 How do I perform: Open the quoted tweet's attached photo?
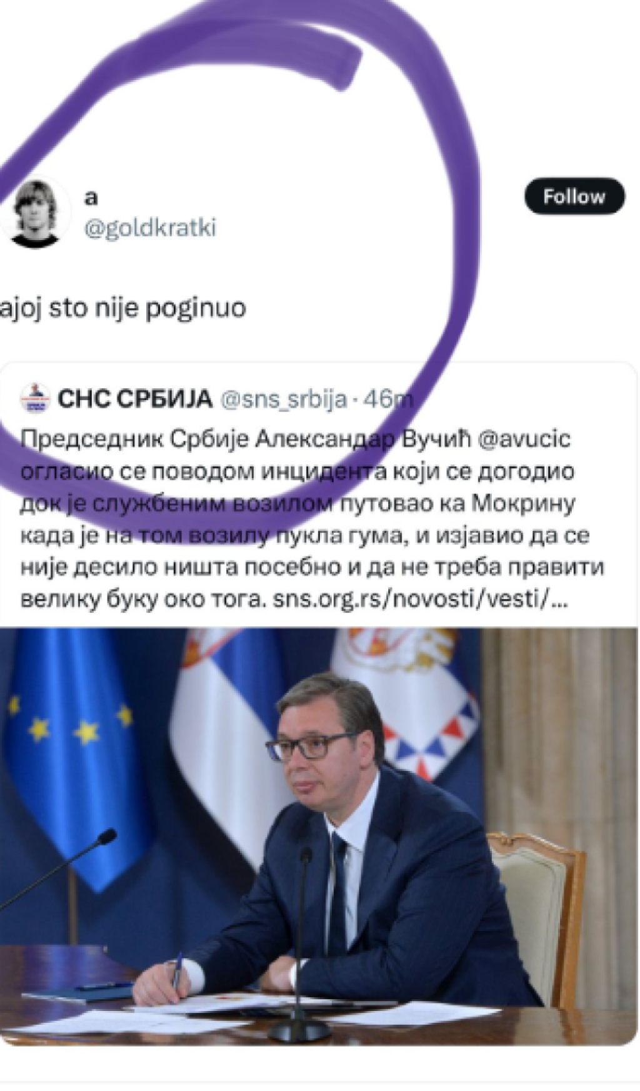point(318,836)
